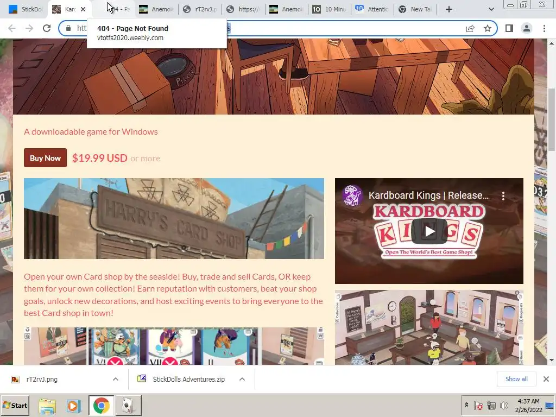Close the downloads bar
This screenshot has height=417, width=556.
pos(546,379)
